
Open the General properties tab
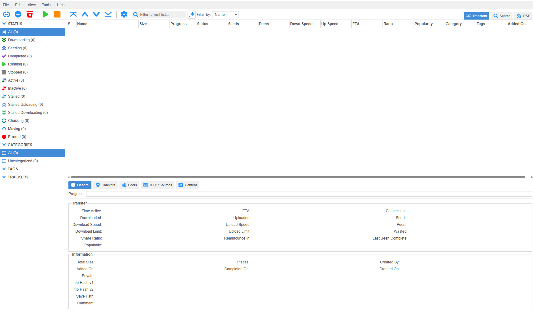coord(80,185)
